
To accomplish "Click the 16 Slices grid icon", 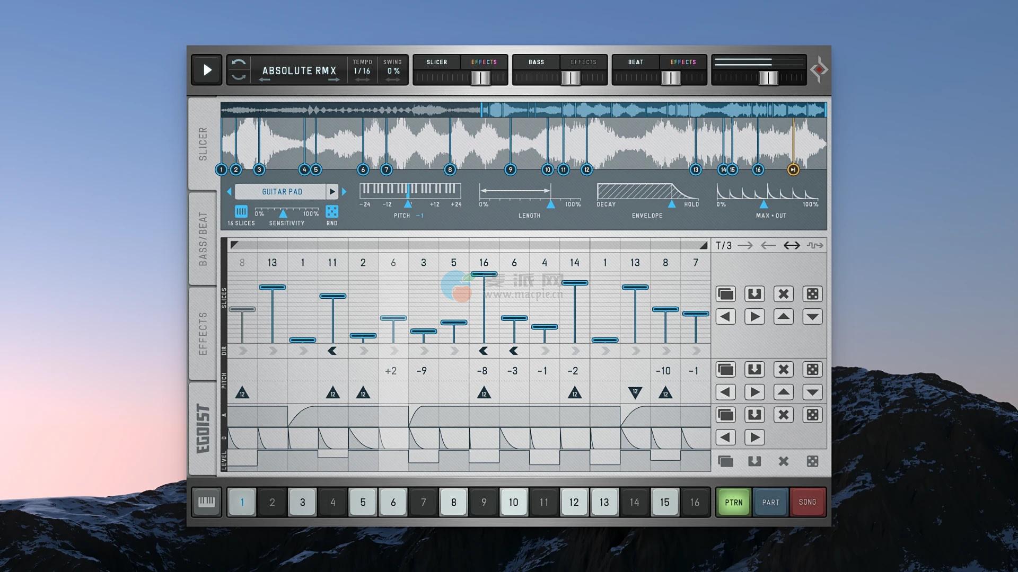I will (241, 212).
